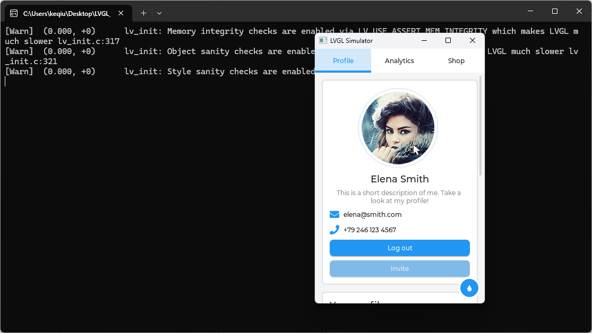Click the blue droplet color button
The image size is (592, 333).
(469, 288)
